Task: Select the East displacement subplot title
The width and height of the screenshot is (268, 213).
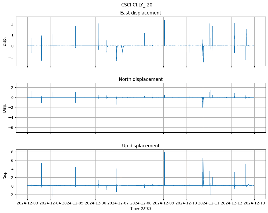Action: (x=141, y=13)
